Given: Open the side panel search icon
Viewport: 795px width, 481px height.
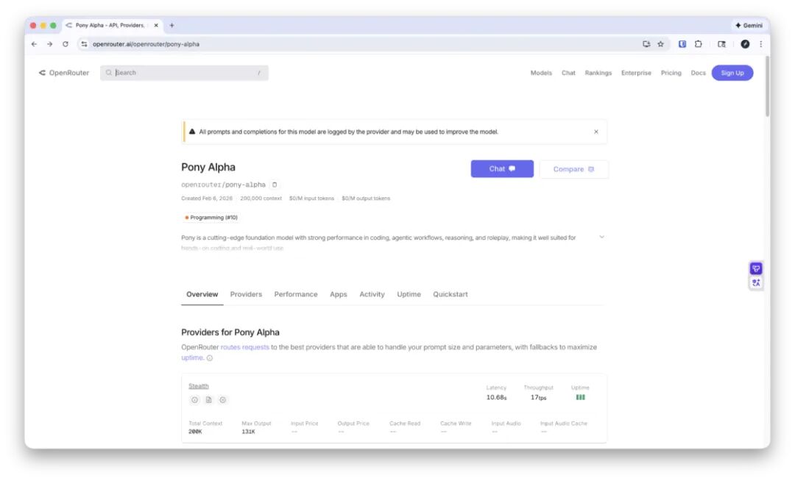Looking at the screenshot, I should coord(721,44).
